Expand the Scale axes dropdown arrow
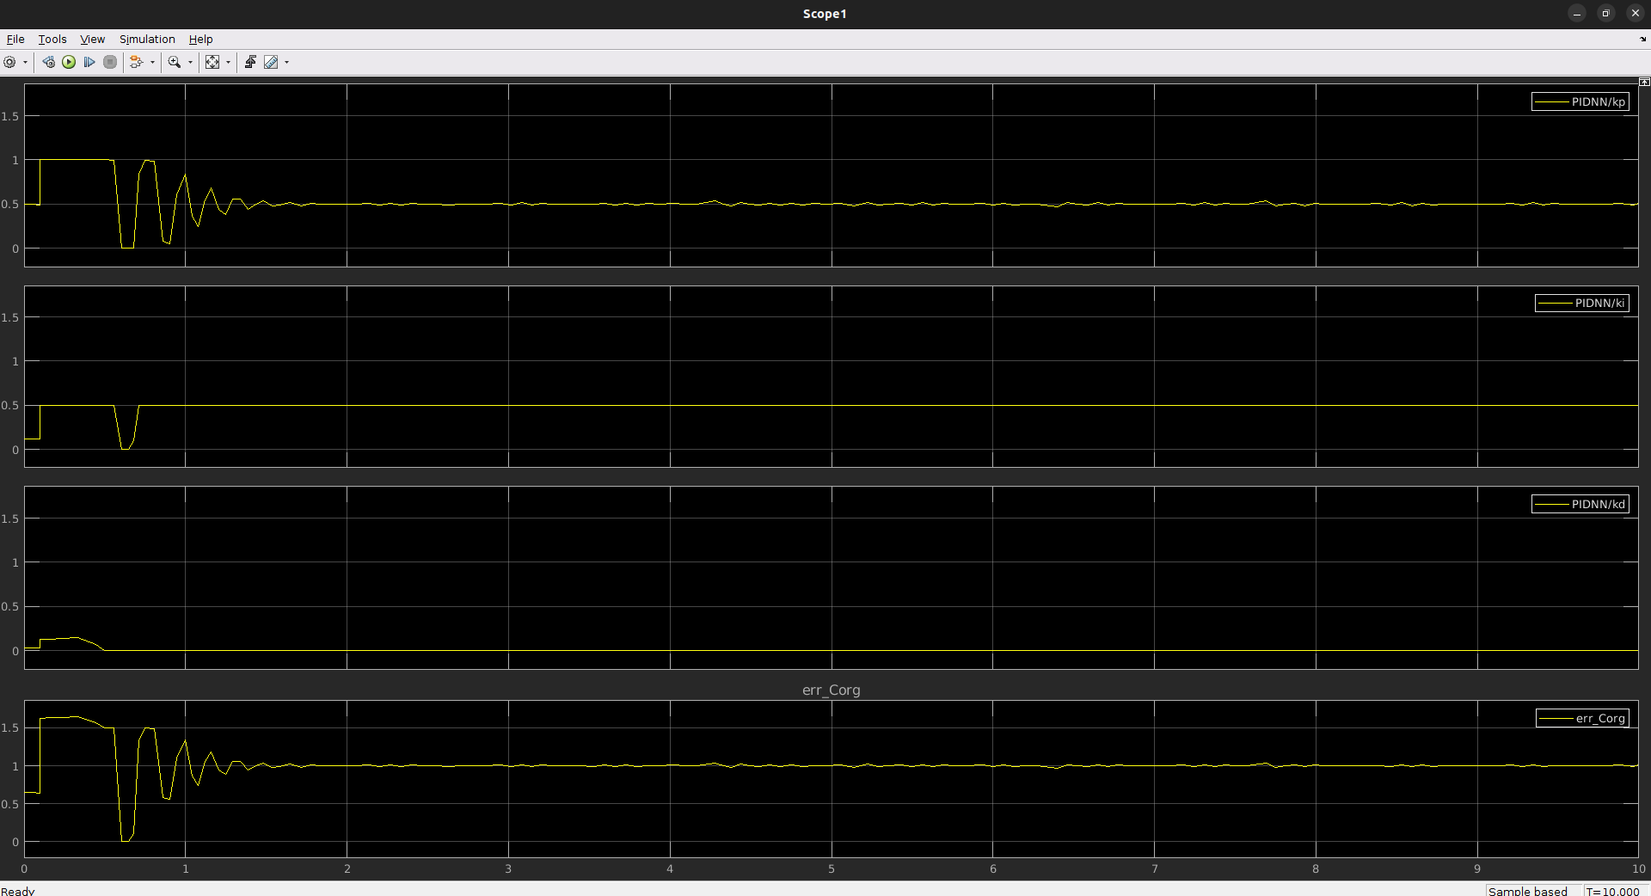1651x896 pixels. coord(228,62)
